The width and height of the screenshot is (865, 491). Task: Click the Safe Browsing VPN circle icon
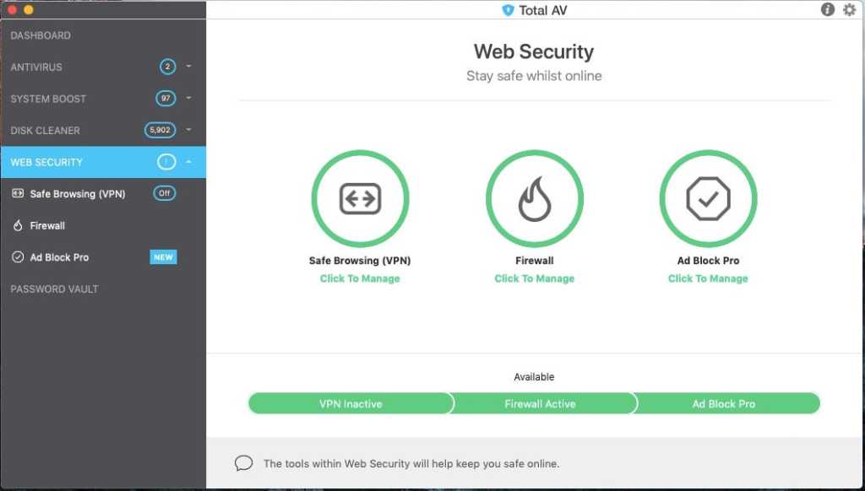coord(360,199)
